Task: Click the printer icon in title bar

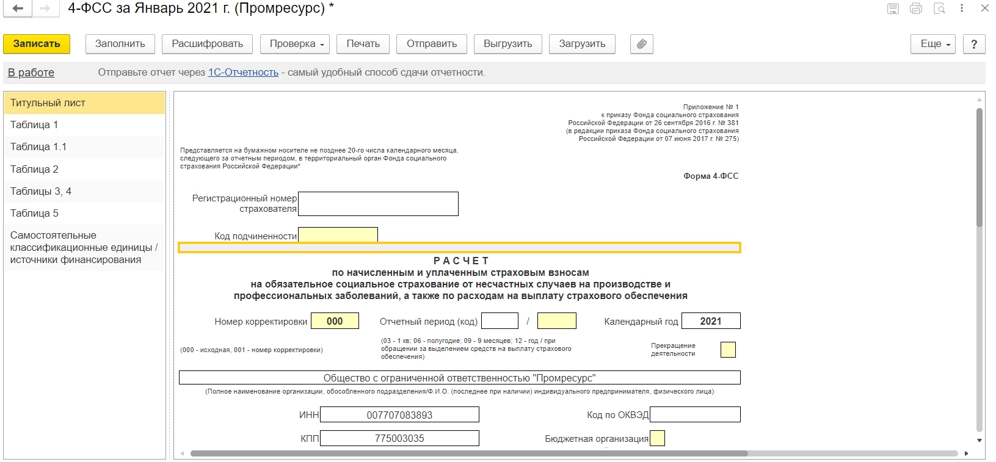Action: 916,9
